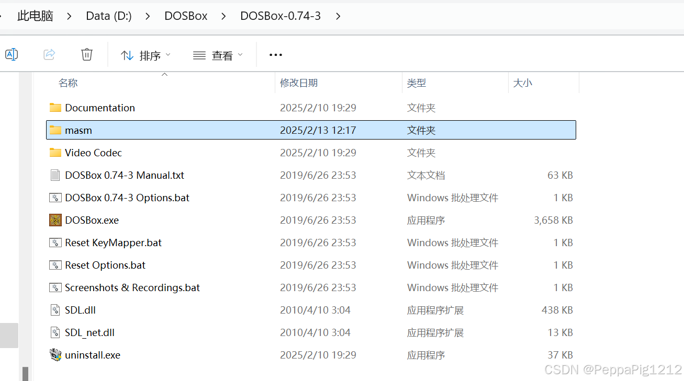Expand the chevron after 此电脑

tap(70, 16)
